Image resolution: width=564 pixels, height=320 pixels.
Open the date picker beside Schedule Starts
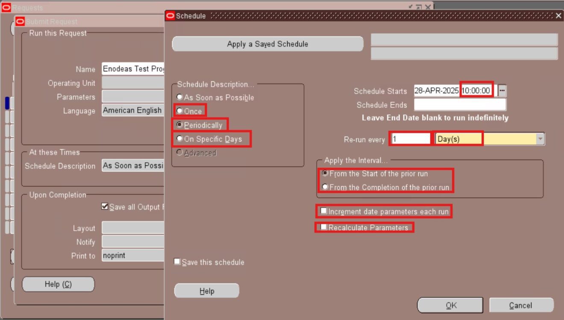coord(502,91)
